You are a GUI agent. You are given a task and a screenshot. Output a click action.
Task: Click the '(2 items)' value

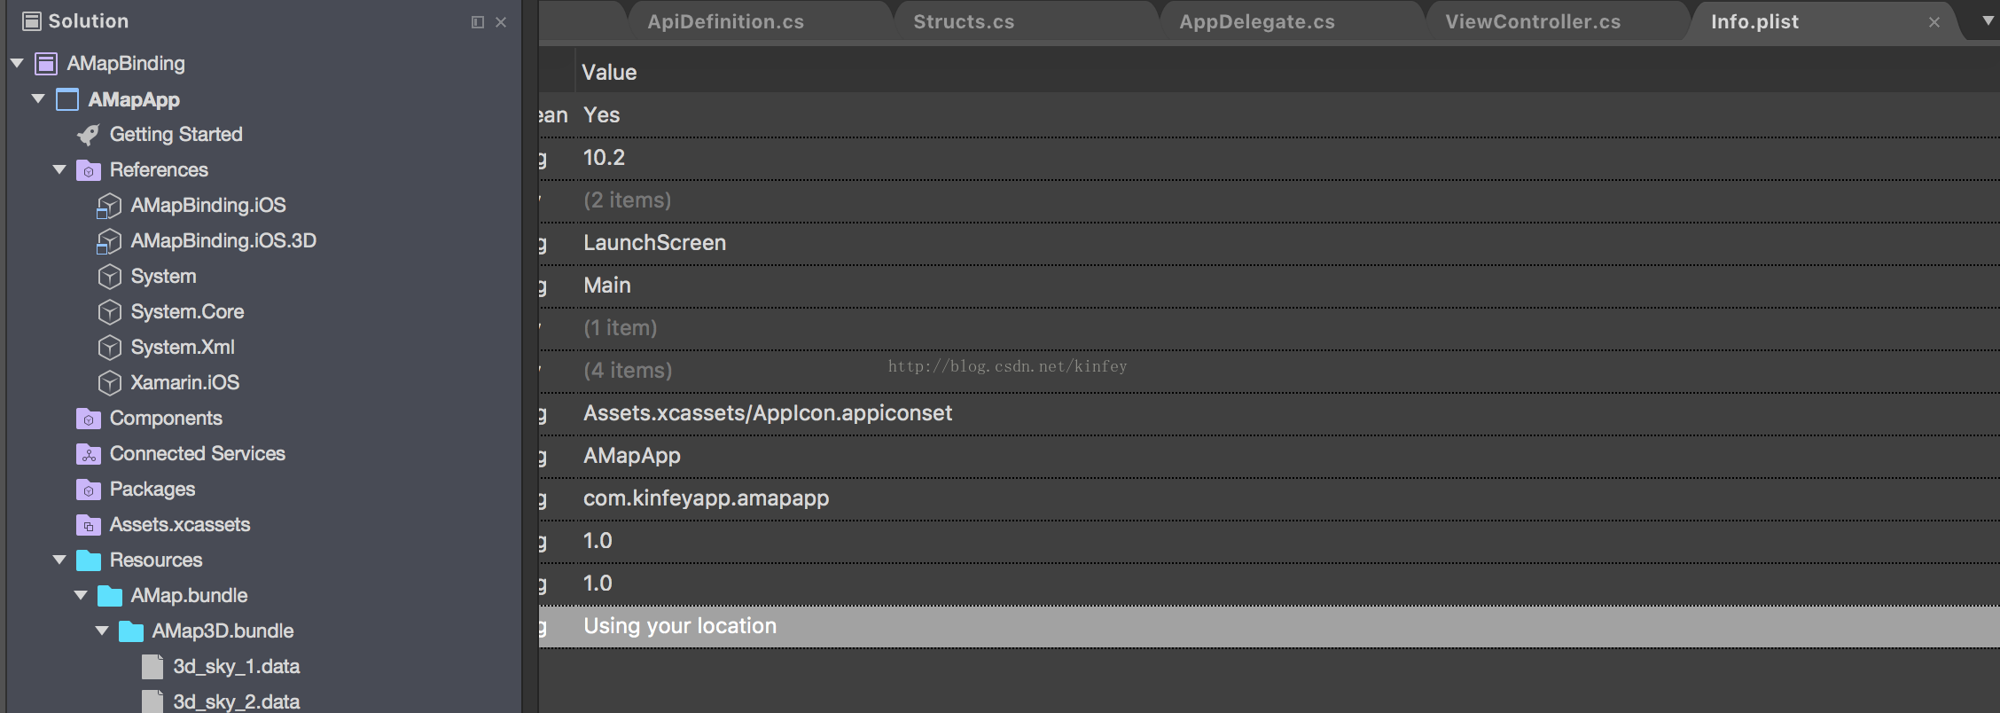tap(627, 200)
